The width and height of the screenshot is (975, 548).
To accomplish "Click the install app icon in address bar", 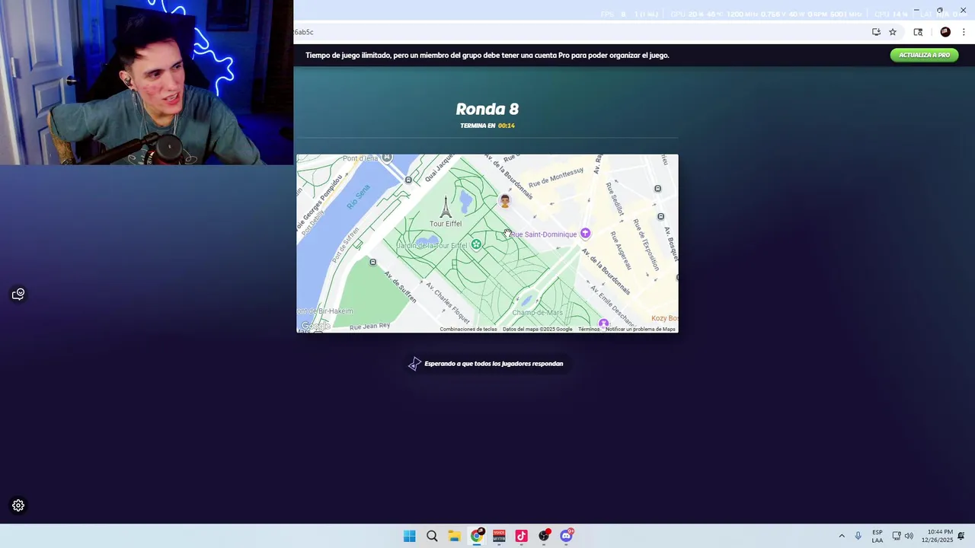I will tap(876, 32).
